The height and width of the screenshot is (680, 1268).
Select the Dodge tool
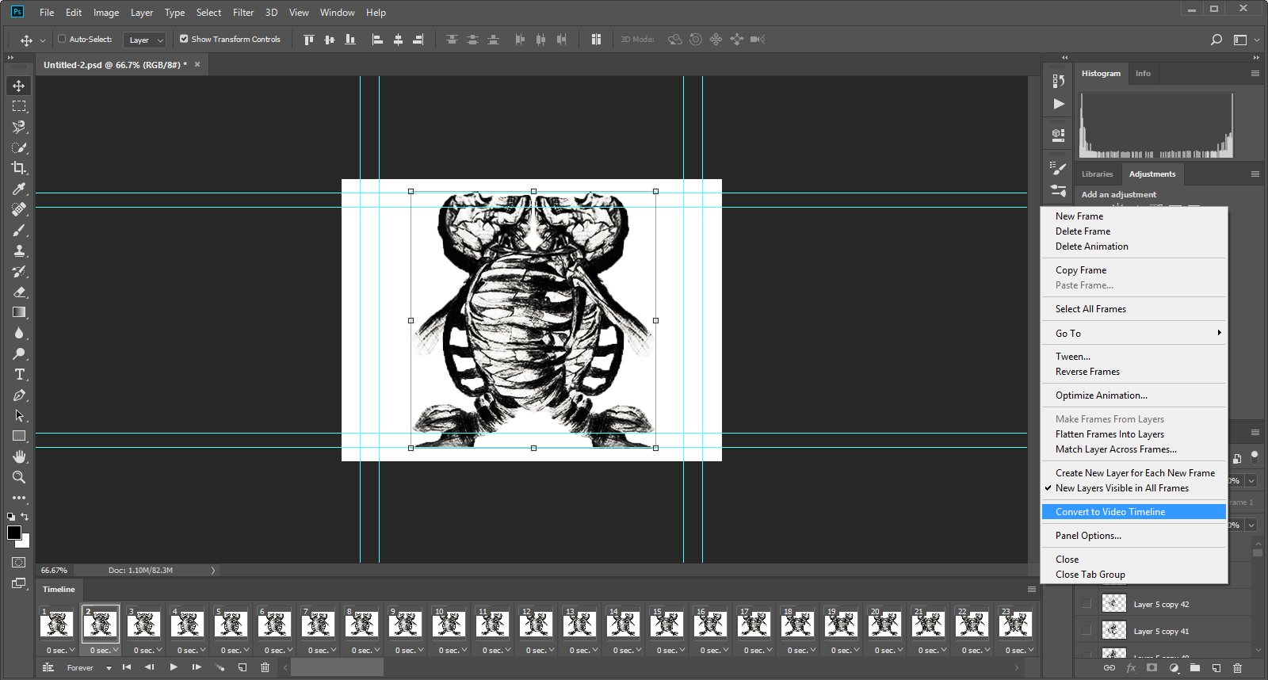19,353
